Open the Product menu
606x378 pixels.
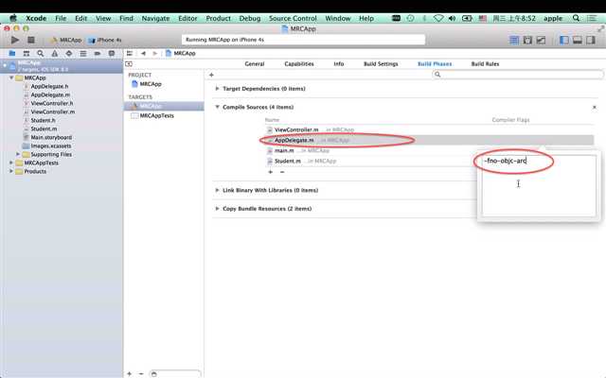(218, 18)
